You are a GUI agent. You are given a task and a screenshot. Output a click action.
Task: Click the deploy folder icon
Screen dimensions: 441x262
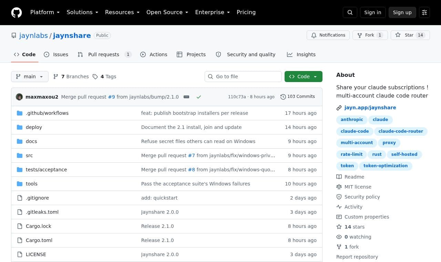[x=20, y=127]
